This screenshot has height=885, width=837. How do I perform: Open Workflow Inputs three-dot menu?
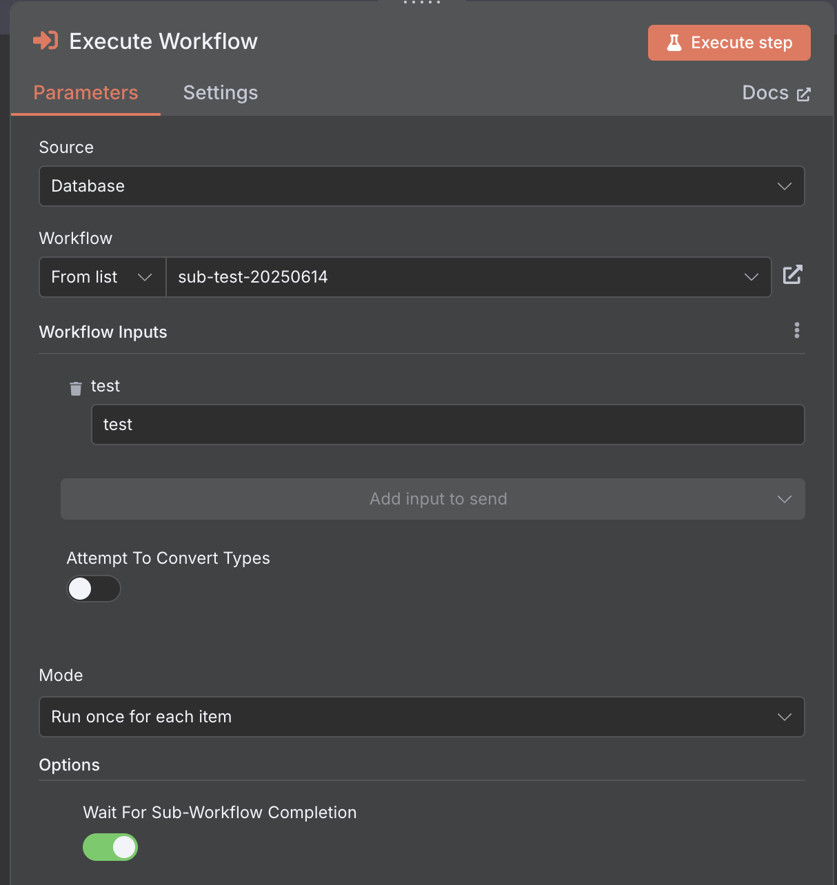pos(797,330)
